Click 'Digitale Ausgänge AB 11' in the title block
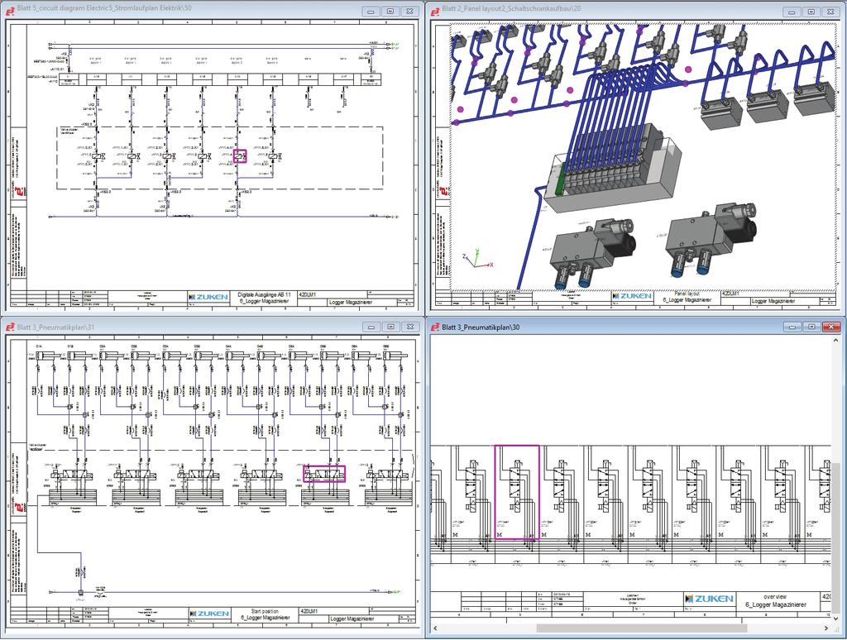 (264, 295)
